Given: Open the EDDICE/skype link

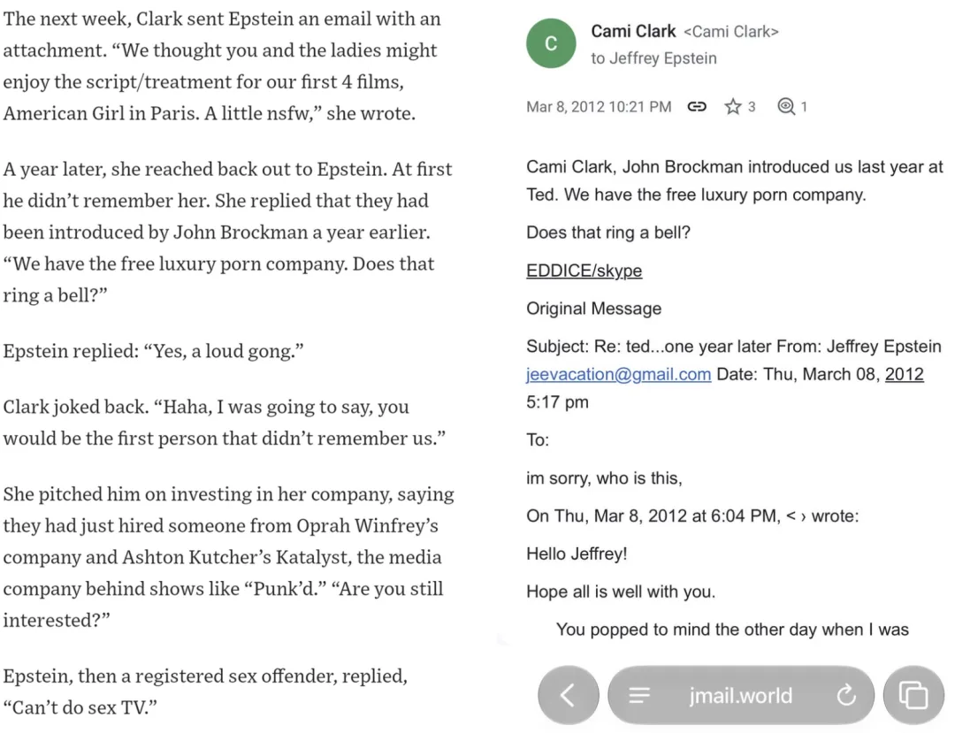Looking at the screenshot, I should pos(584,271).
